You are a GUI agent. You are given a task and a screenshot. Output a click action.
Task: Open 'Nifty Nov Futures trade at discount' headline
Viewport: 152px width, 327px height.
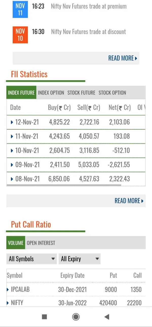tap(88, 32)
